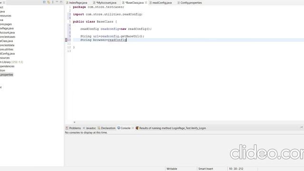Image resolution: width=304 pixels, height=171 pixels.
Task: Maximize the Package Explorer view
Action: (61, 2)
